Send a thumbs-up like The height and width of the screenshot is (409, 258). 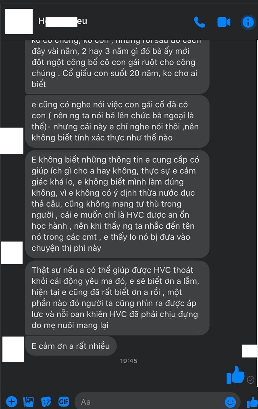tap(252, 402)
